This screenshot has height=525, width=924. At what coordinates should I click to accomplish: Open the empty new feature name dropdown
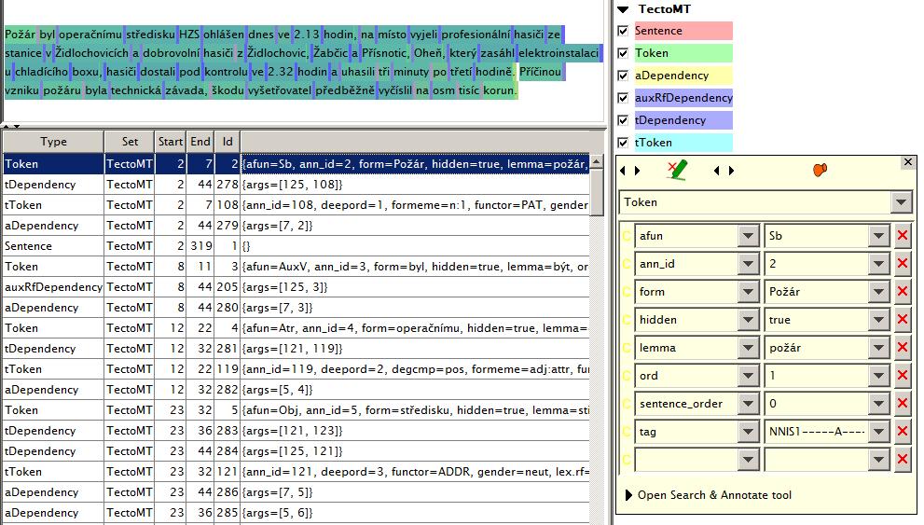pos(748,460)
